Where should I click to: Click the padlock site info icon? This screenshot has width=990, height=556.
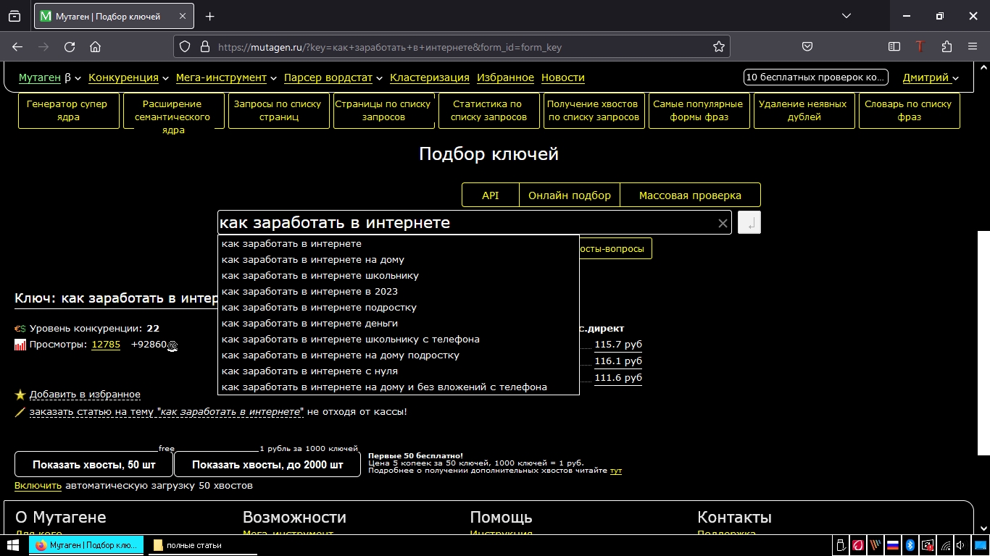[204, 47]
